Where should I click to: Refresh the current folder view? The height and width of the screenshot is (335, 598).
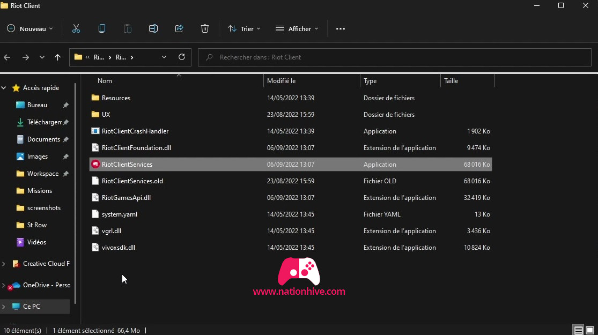point(182,57)
